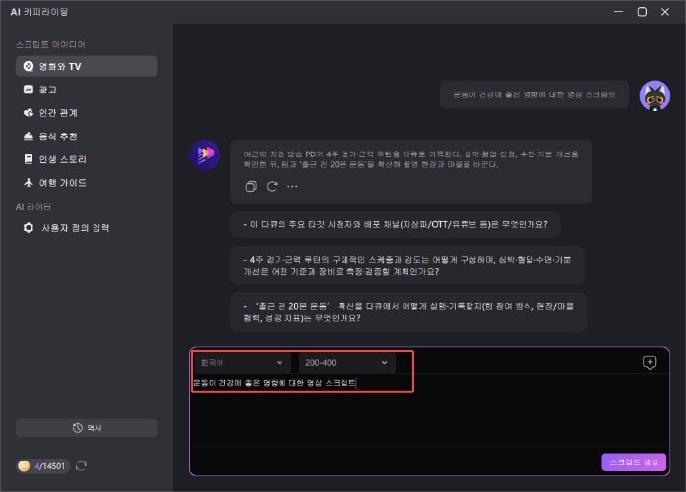Click the user's sent prompt message bubble
Viewport: 686px width, 492px height.
click(534, 94)
